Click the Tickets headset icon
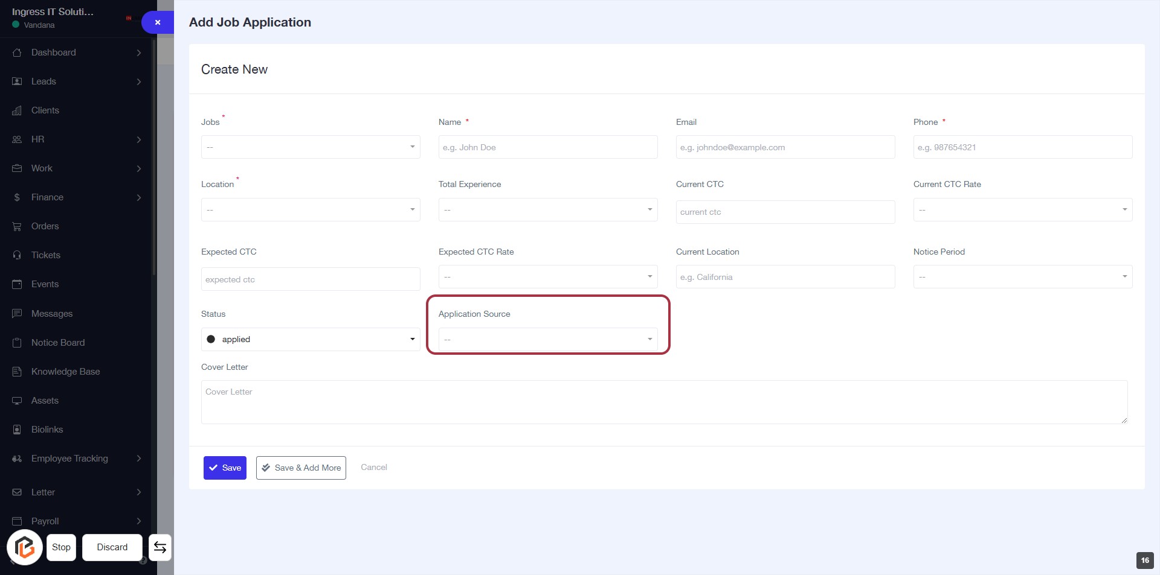This screenshot has height=575, width=1160. 17,255
